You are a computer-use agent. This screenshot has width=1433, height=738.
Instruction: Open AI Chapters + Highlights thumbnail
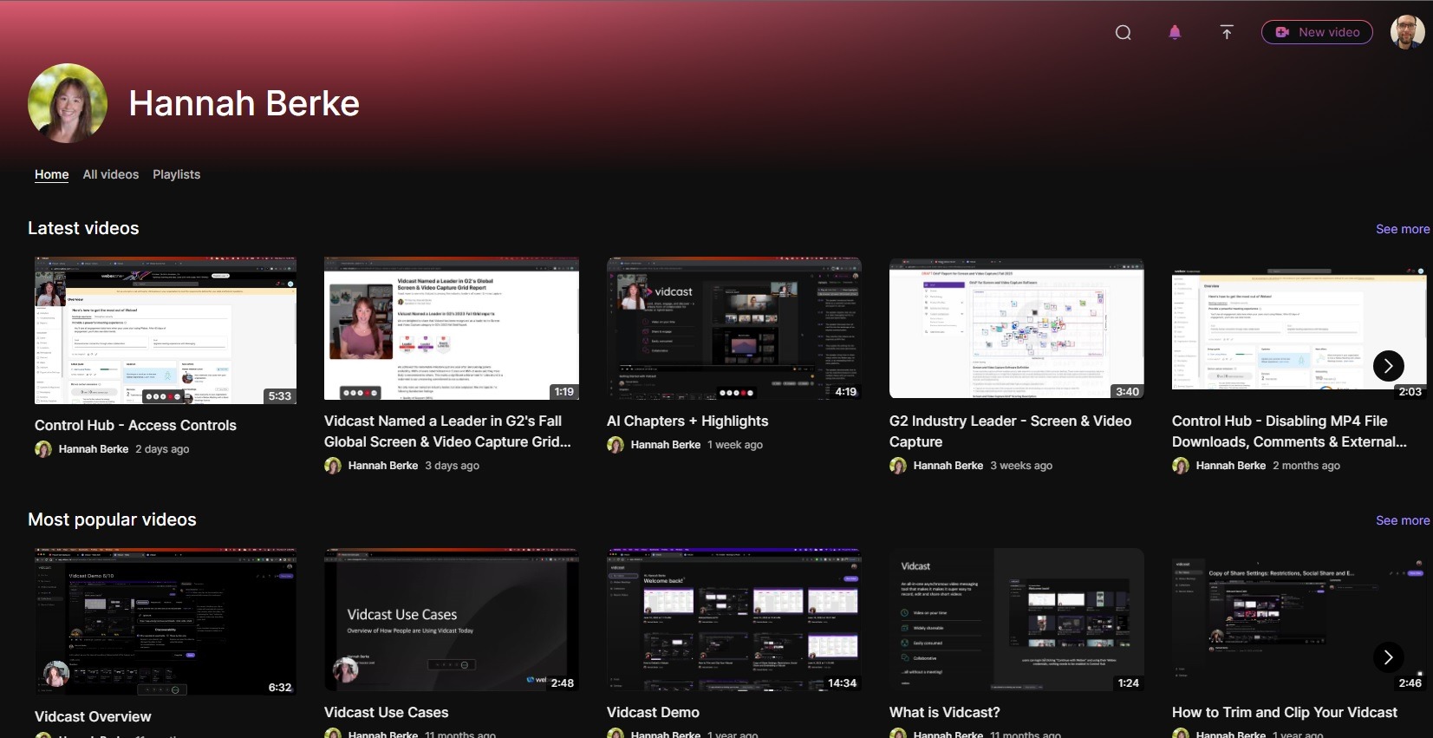(734, 328)
